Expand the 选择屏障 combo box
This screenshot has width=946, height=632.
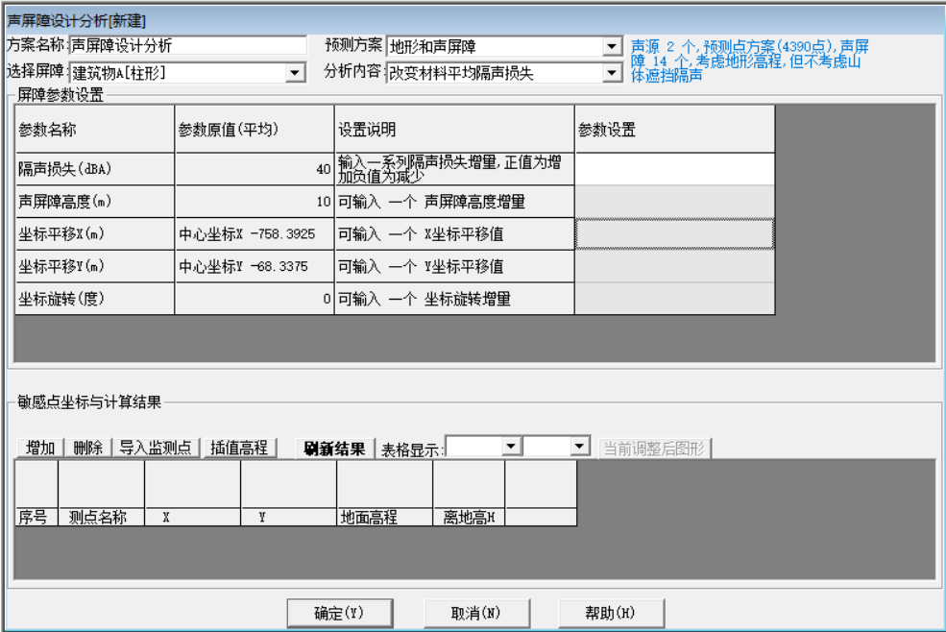[x=295, y=73]
